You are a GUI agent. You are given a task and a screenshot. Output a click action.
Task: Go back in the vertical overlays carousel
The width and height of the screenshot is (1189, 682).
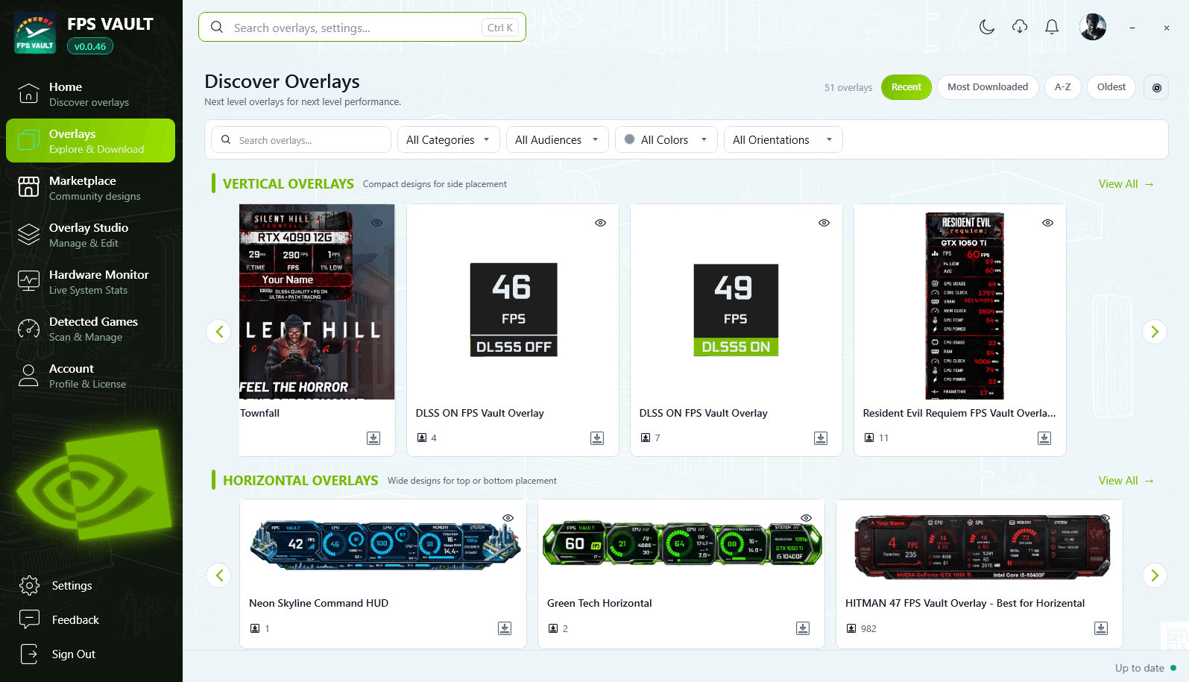click(x=219, y=332)
